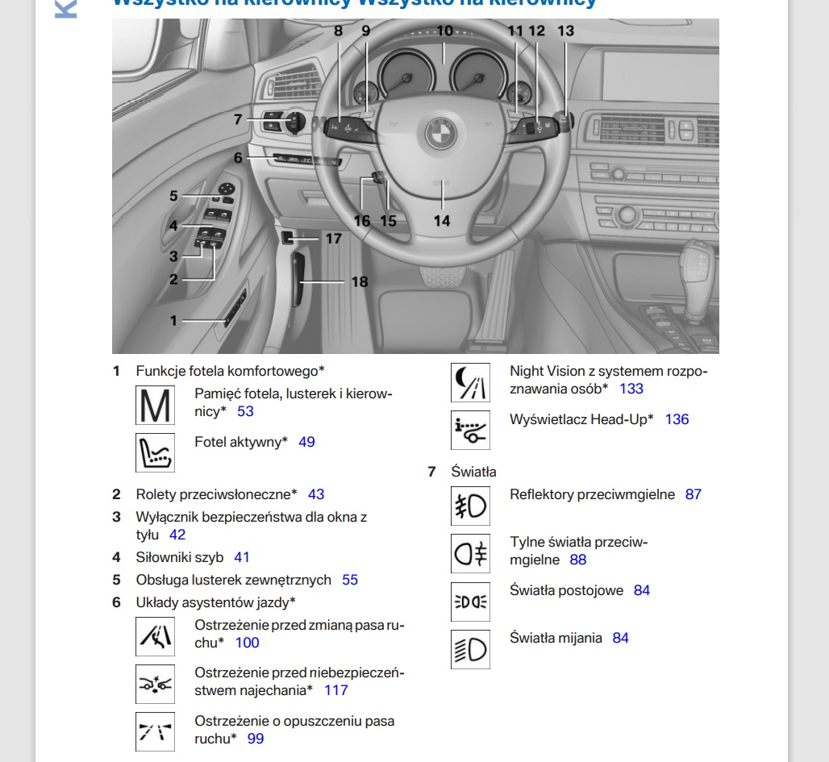Image resolution: width=829 pixels, height=762 pixels.
Task: Open page link 133 for Night Vision
Action: 631,389
